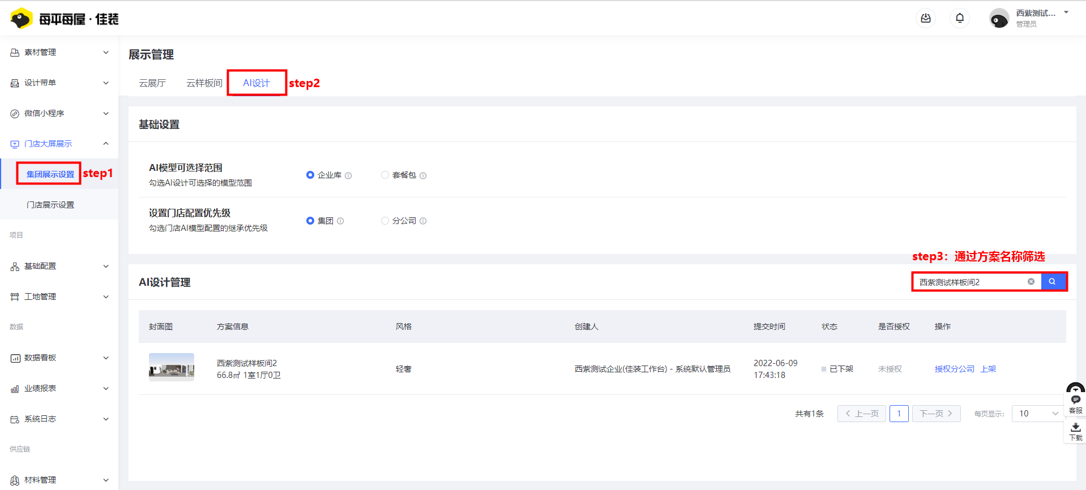Click the 授权分公司 link
The height and width of the screenshot is (490, 1086).
tap(955, 369)
